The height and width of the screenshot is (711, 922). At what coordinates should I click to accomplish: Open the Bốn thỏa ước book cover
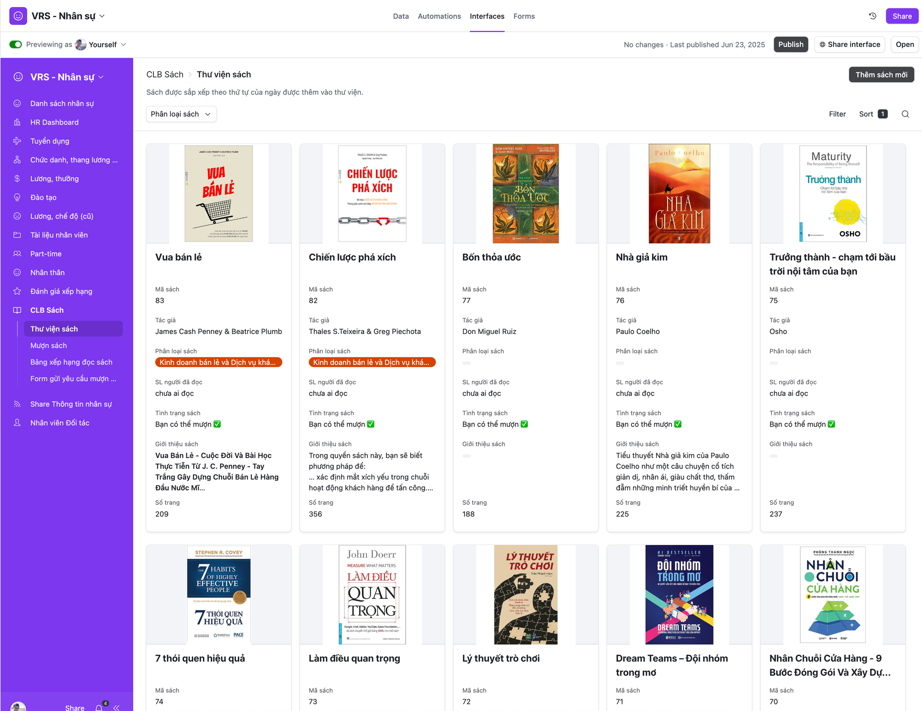point(526,194)
